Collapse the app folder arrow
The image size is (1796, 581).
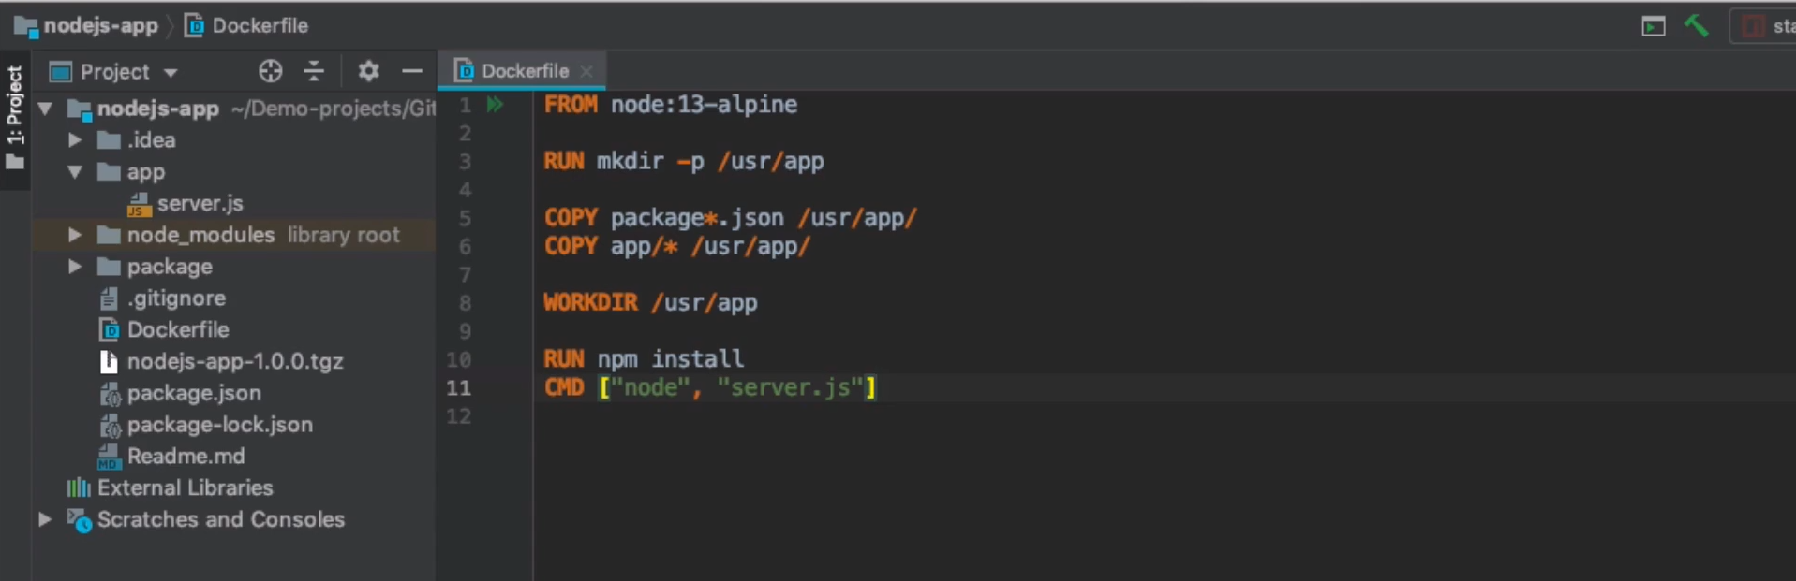(x=75, y=172)
